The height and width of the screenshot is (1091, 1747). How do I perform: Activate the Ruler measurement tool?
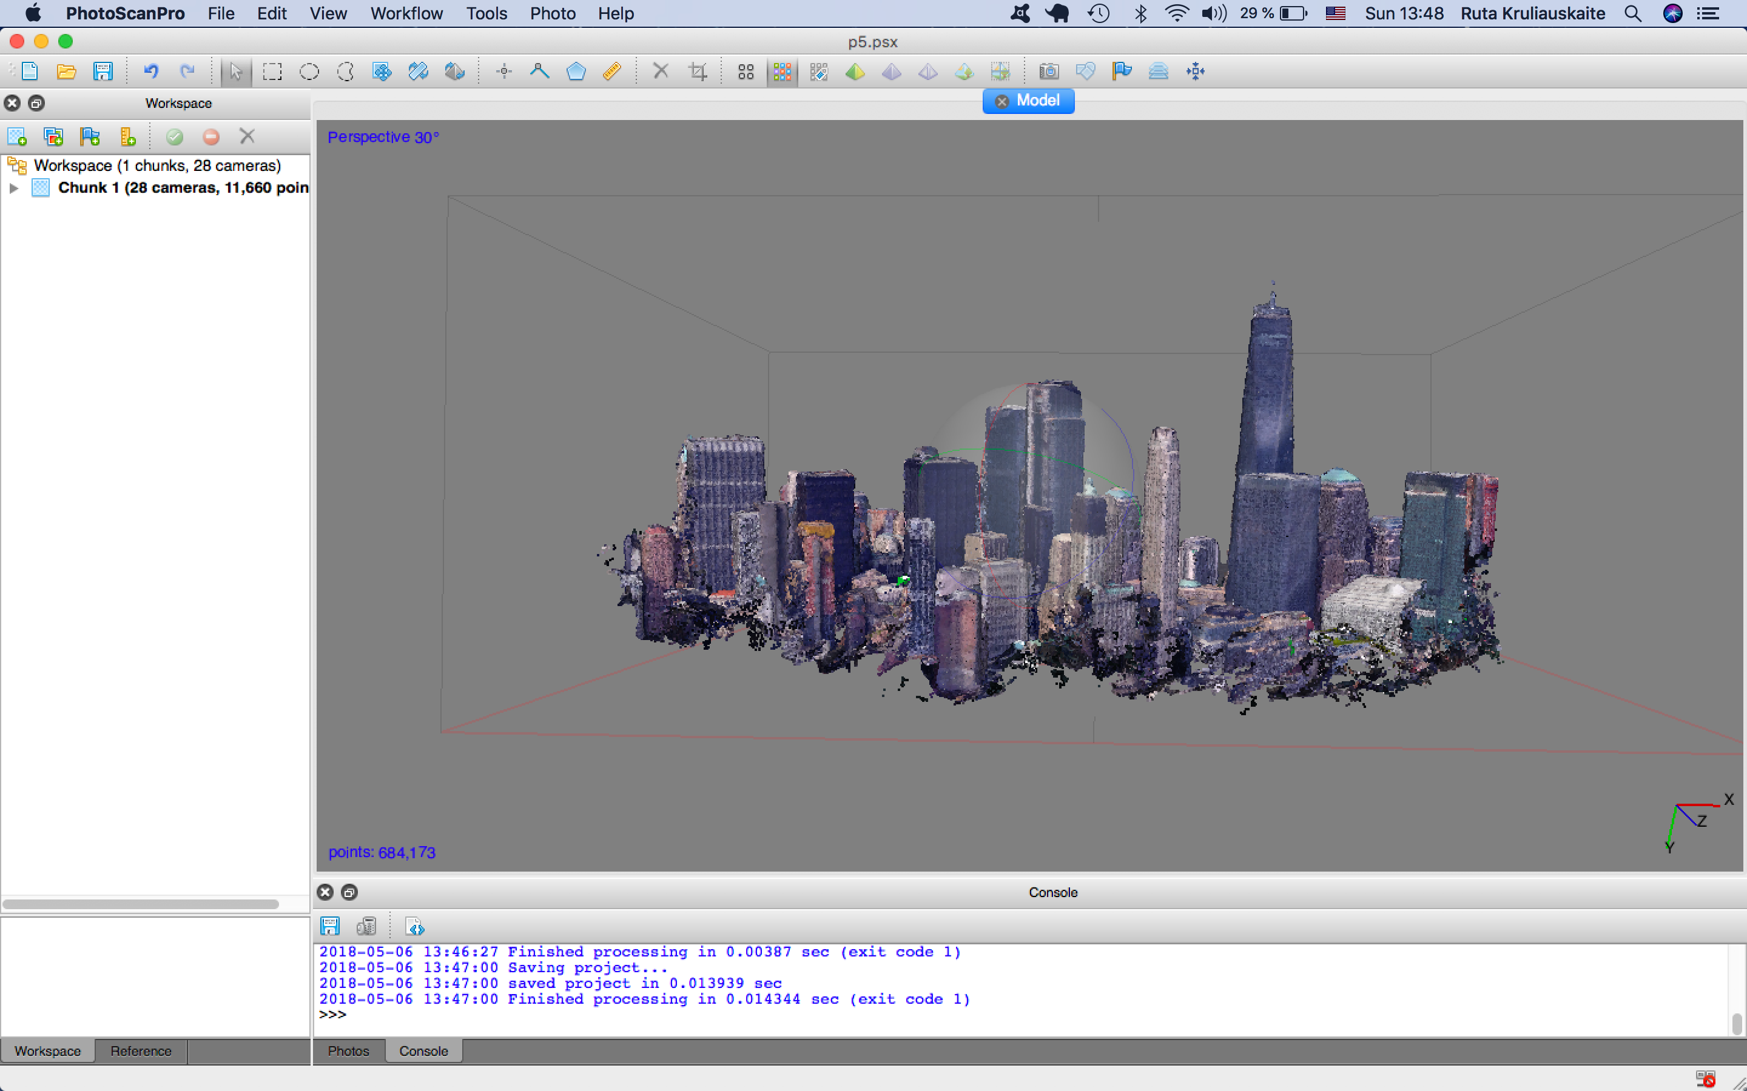click(611, 72)
